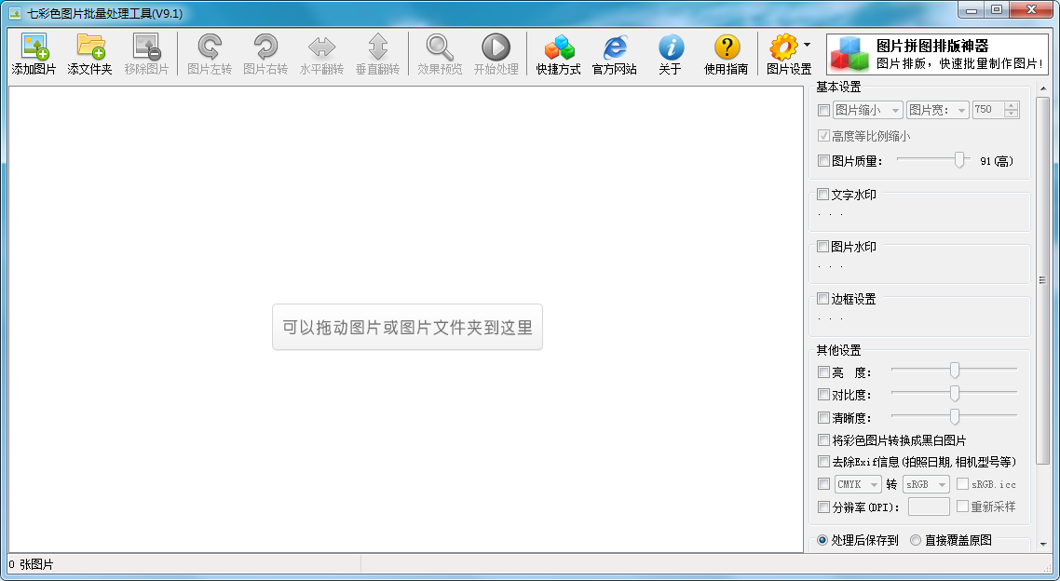Open the CMYK color mode dropdown
The height and width of the screenshot is (581, 1060).
[858, 484]
